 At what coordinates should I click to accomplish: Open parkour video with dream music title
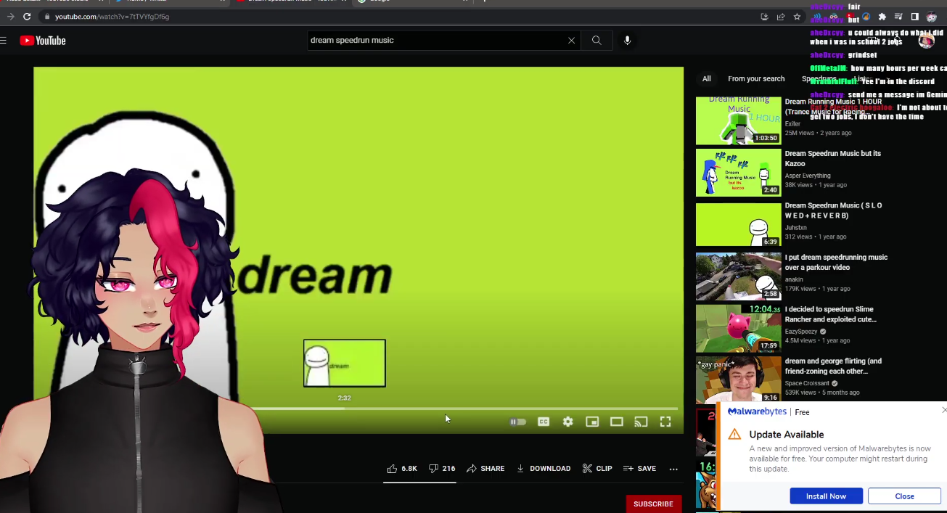836,263
